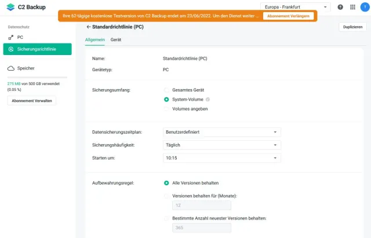Click the storage usage progress bar

37,77
